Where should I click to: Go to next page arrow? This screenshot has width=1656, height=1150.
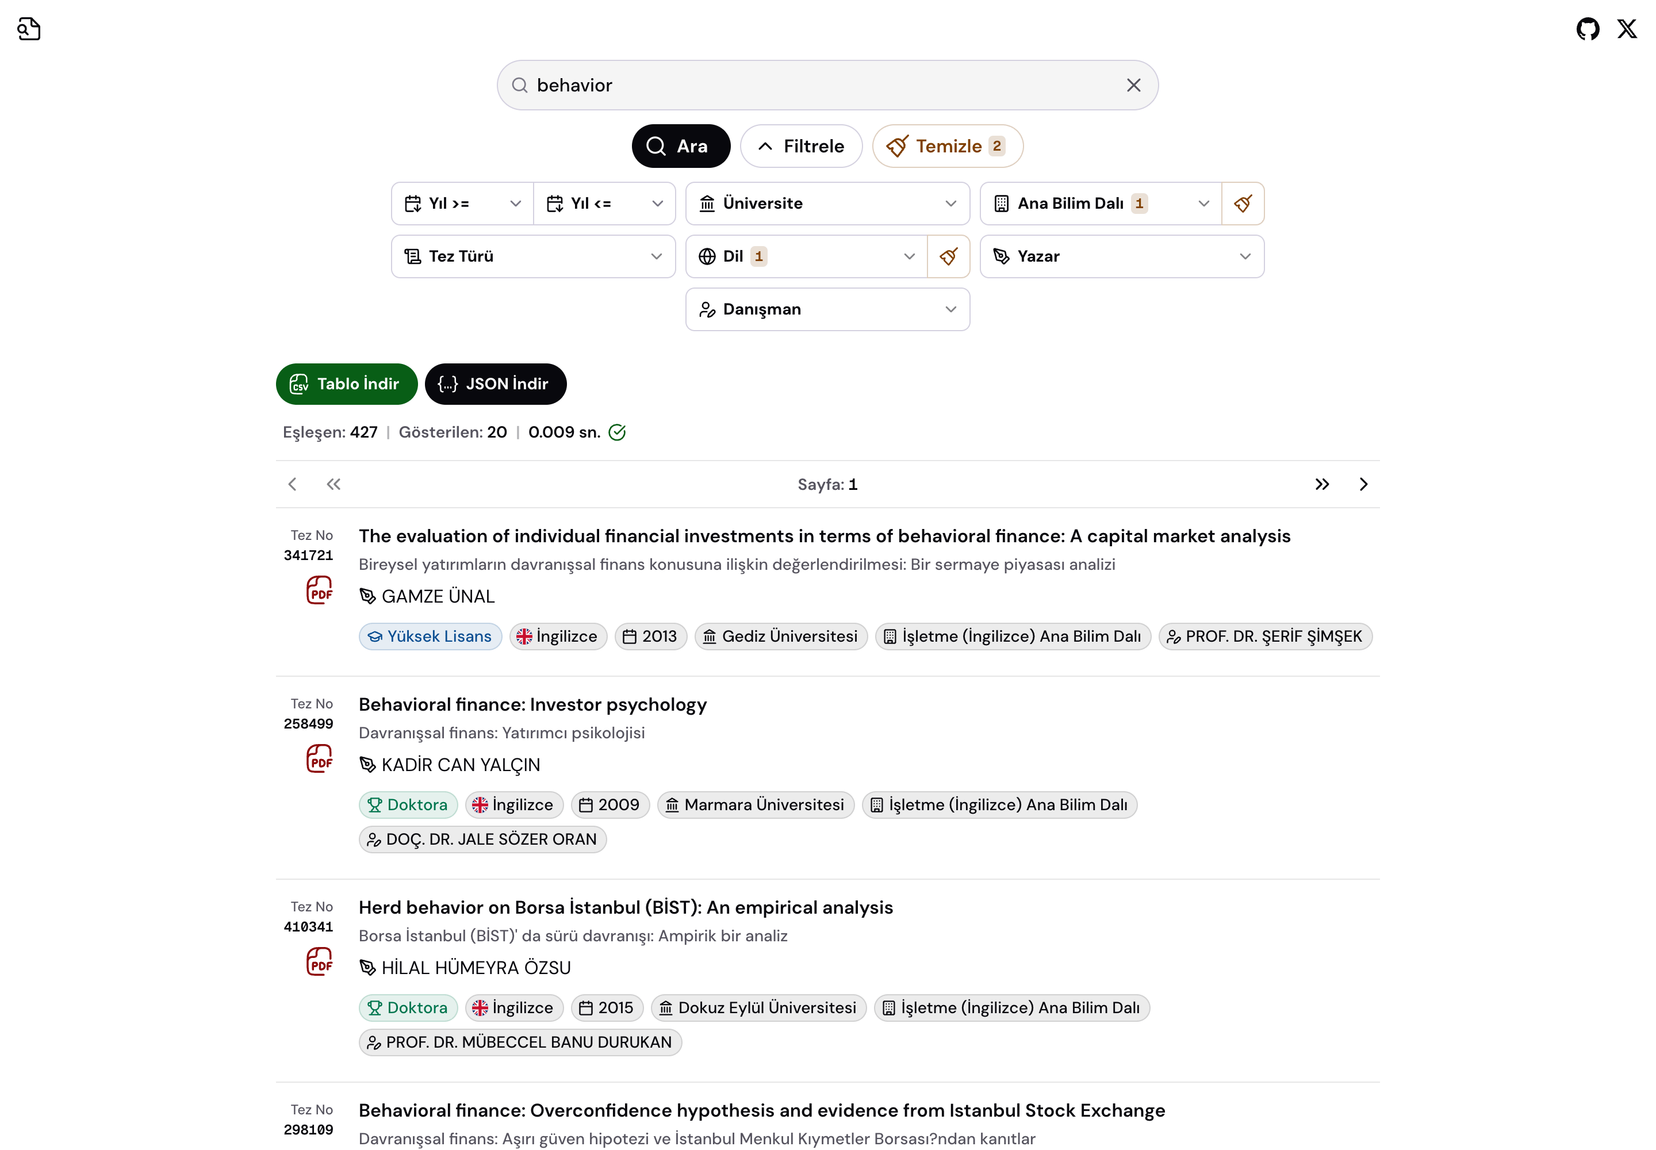pyautogui.click(x=1363, y=484)
